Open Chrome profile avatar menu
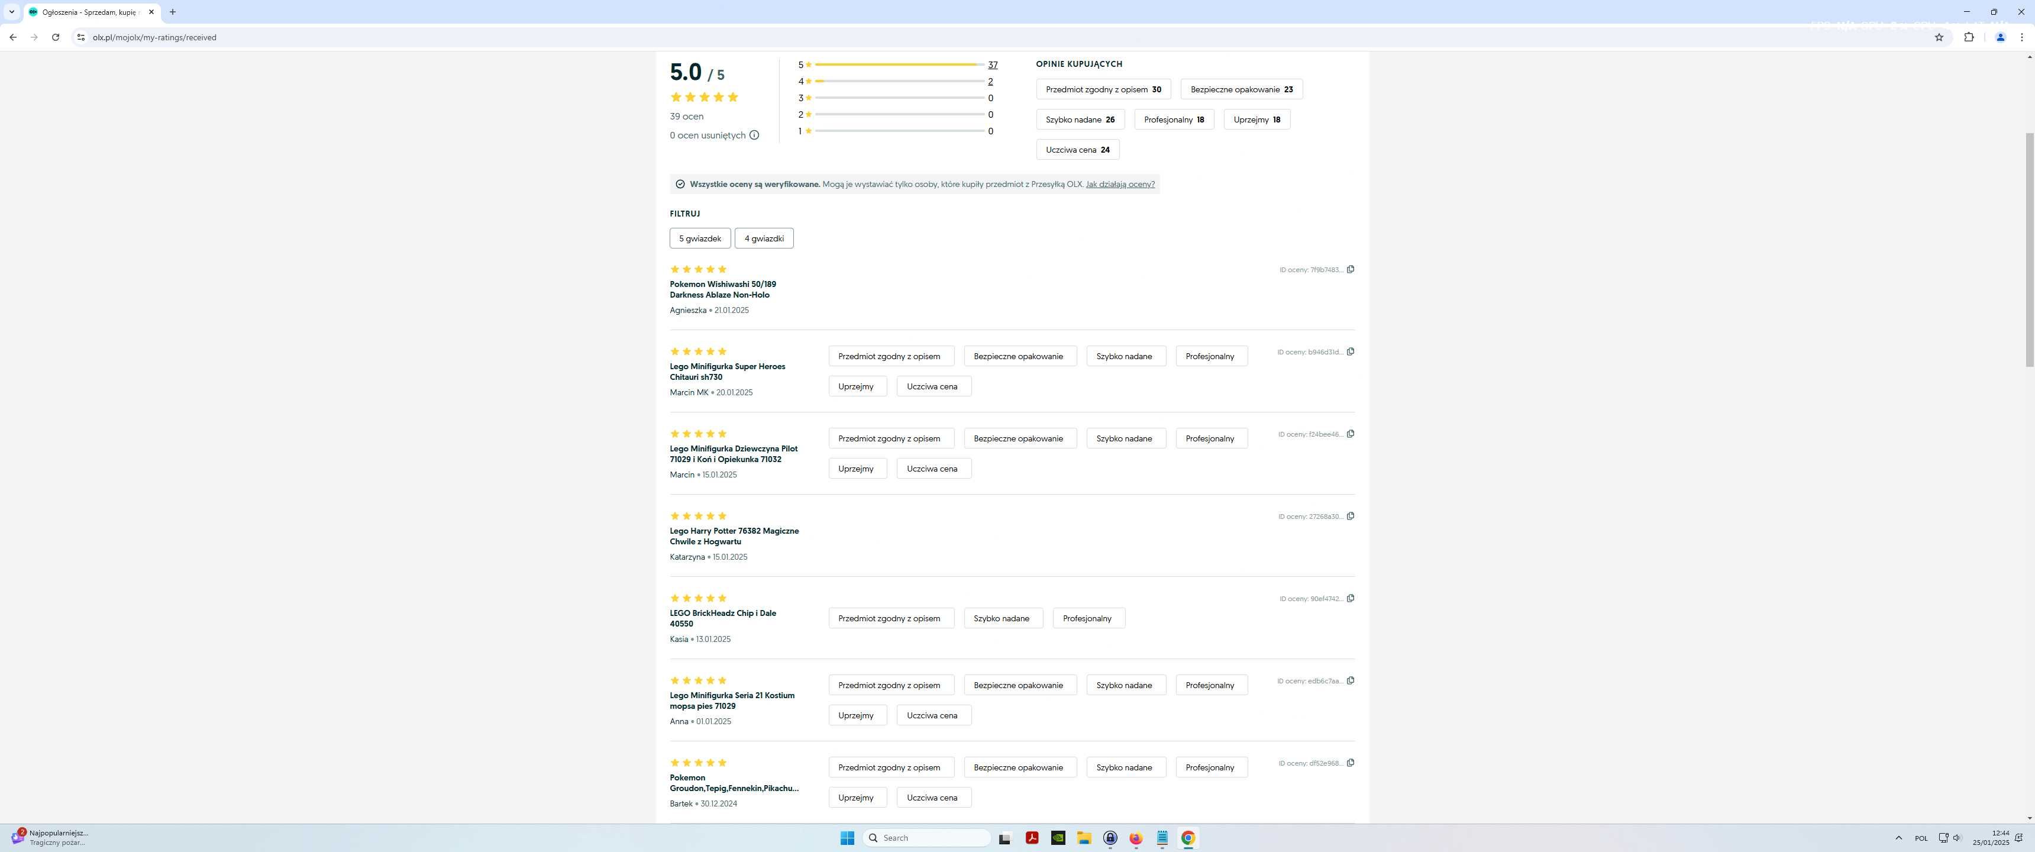 point(2000,37)
